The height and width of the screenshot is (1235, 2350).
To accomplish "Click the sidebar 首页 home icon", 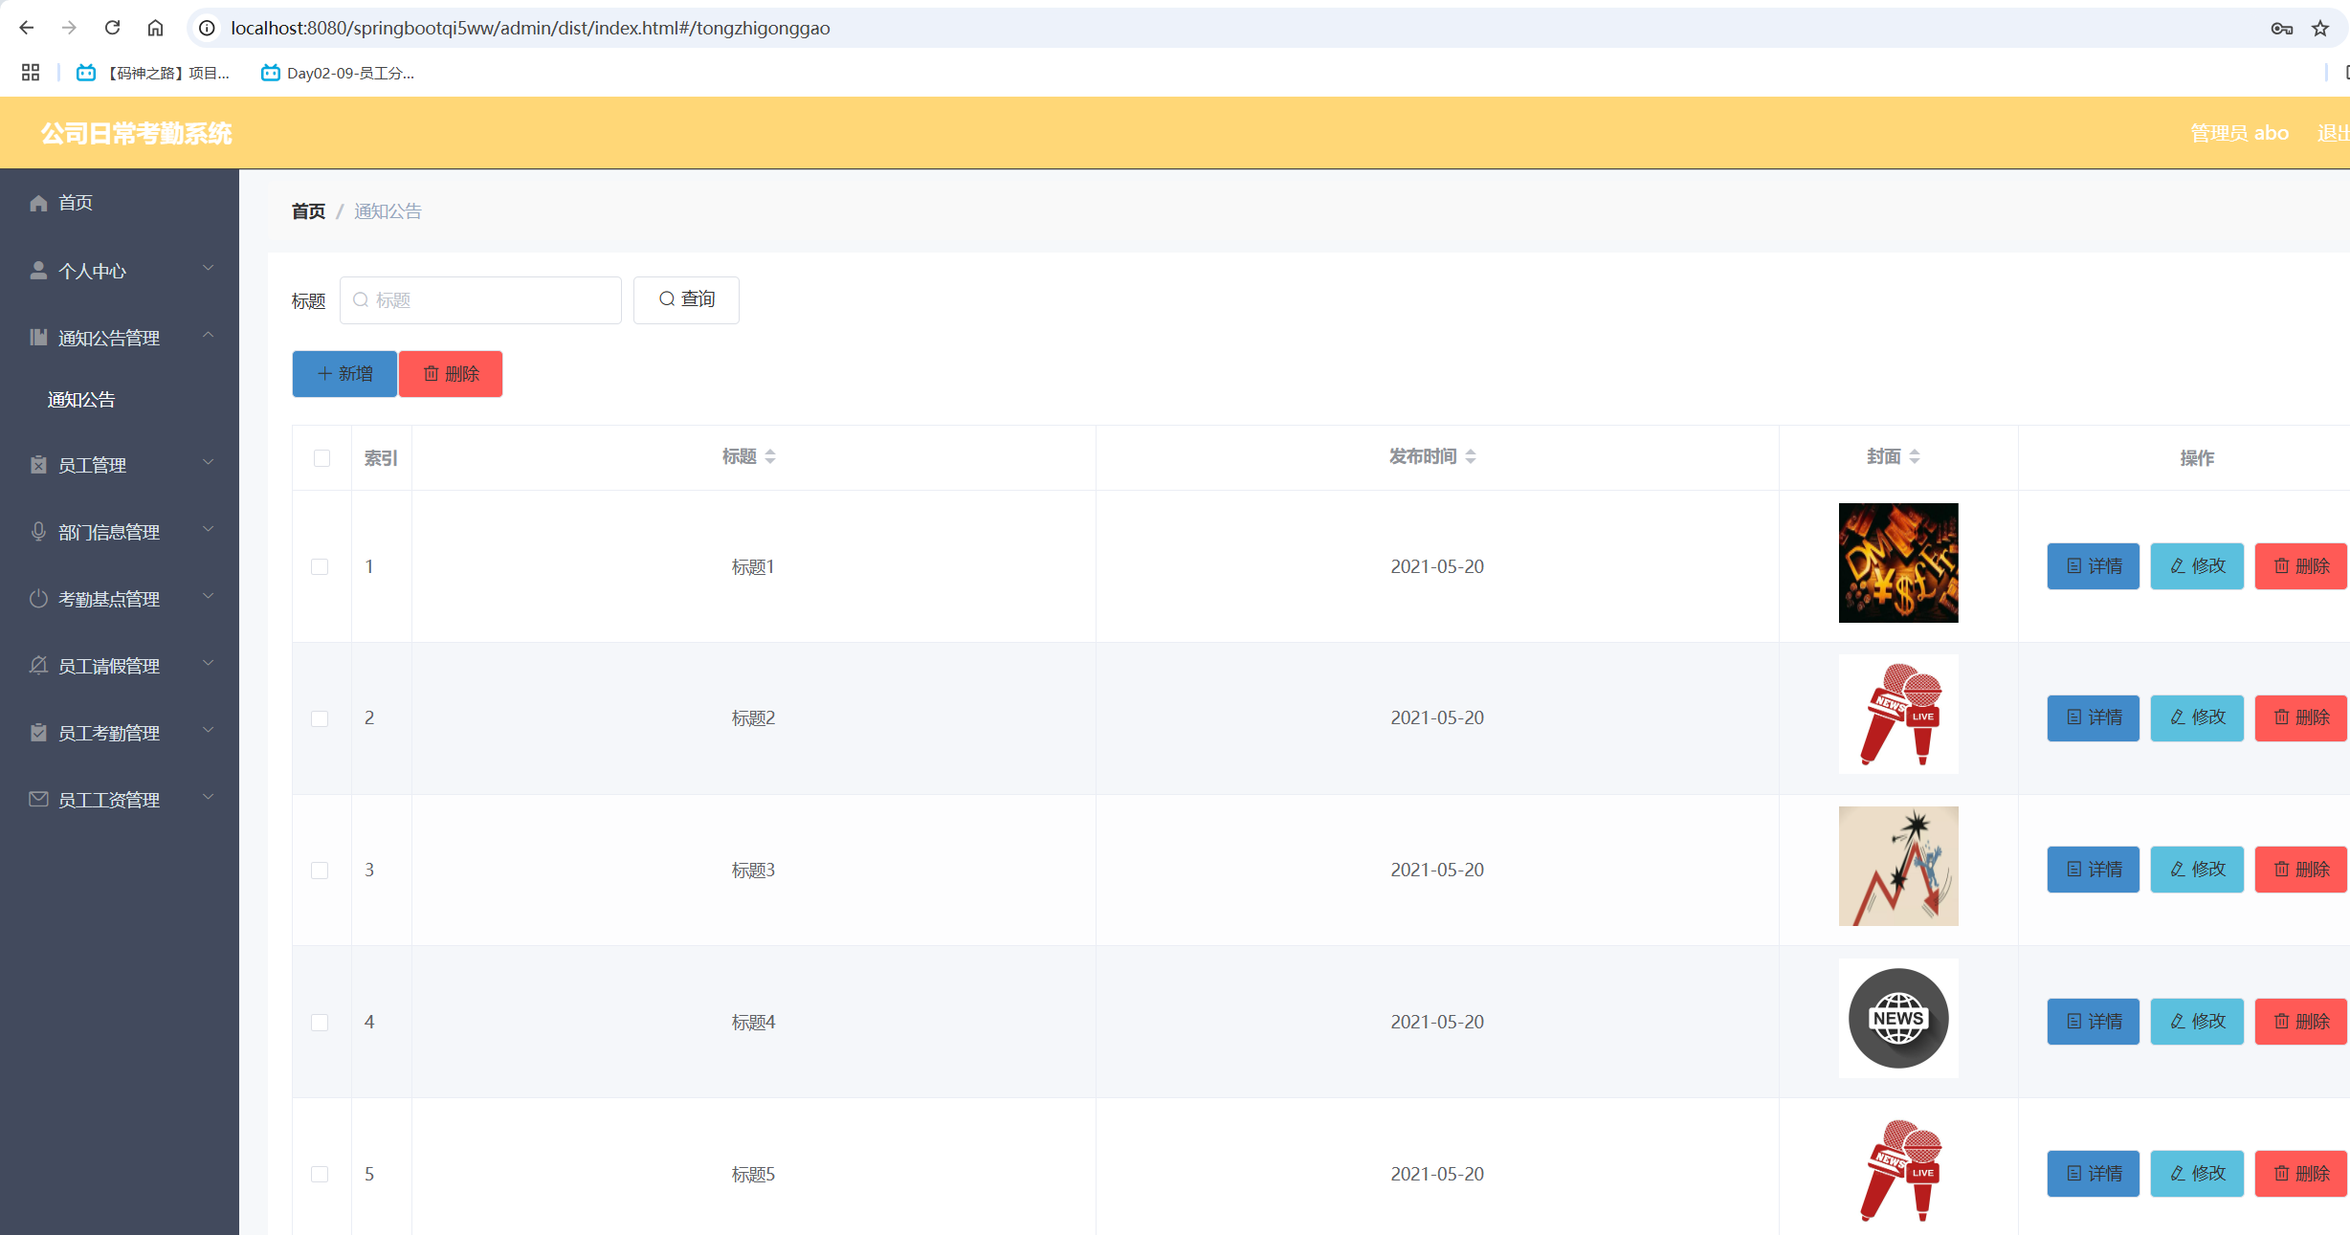I will coord(38,203).
